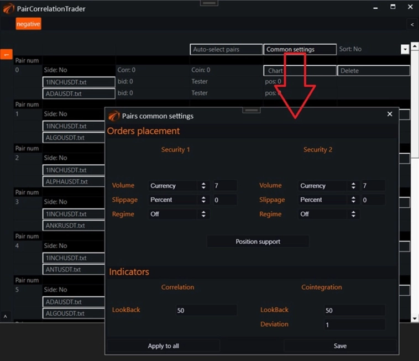Viewport: 419px width, 361px height.
Task: Open Security 1 Volume type Currency dropdown
Action: [x=177, y=186]
